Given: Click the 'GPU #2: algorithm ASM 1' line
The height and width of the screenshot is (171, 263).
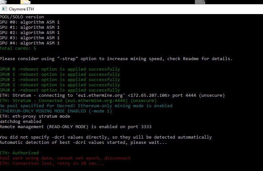Looking at the screenshot, I should (30, 32).
